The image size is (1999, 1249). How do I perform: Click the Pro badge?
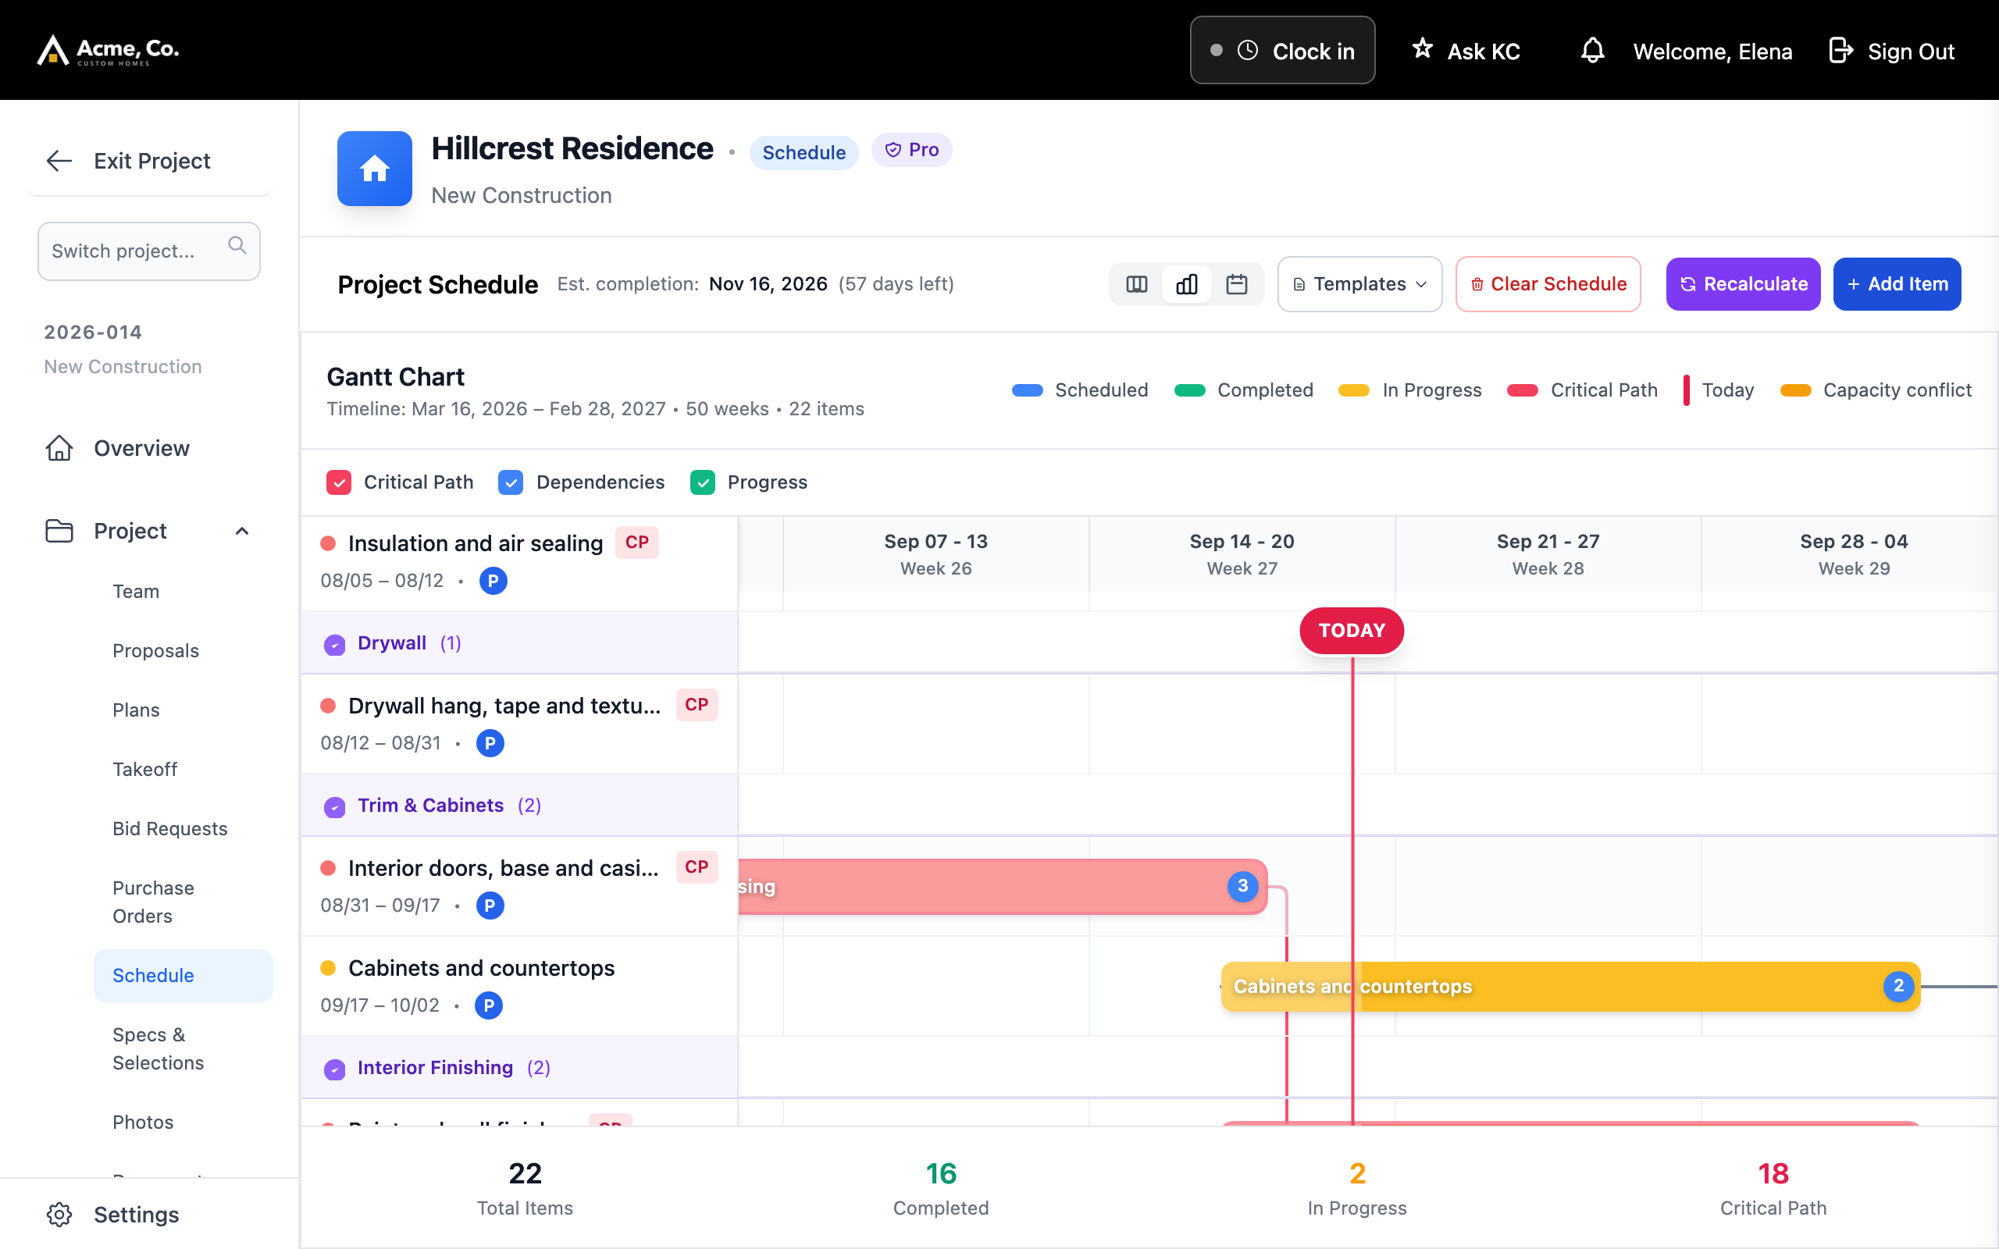click(x=912, y=150)
